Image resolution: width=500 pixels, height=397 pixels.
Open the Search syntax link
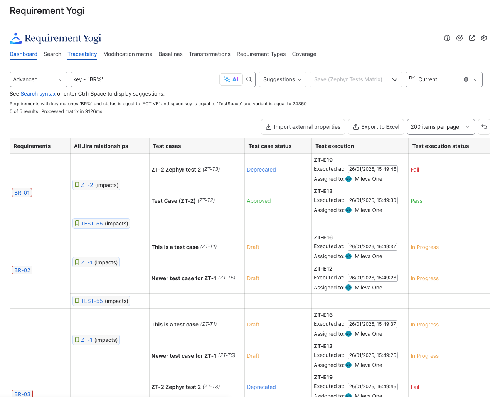[38, 94]
